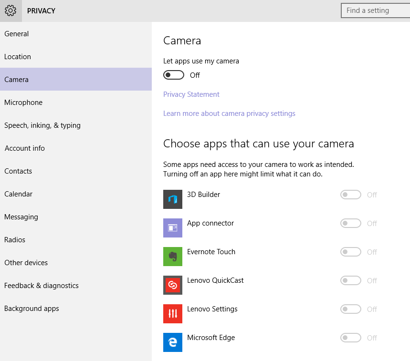Open Calendar privacy settings
Screen dimensions: 410x361
coord(76,194)
